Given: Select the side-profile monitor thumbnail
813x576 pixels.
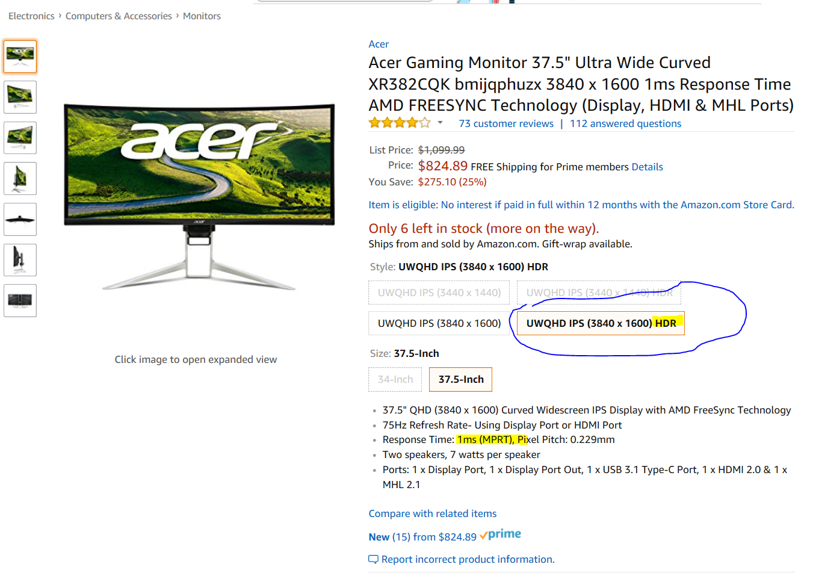Looking at the screenshot, I should coord(20,178).
